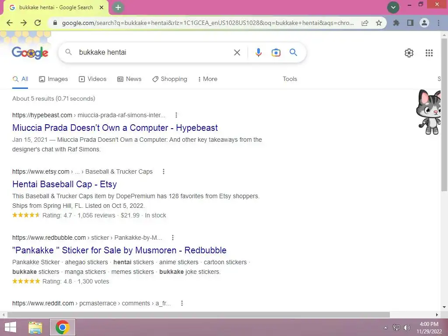The width and height of the screenshot is (448, 336).
Task: Open the Chrome three-dot menu
Action: click(438, 23)
